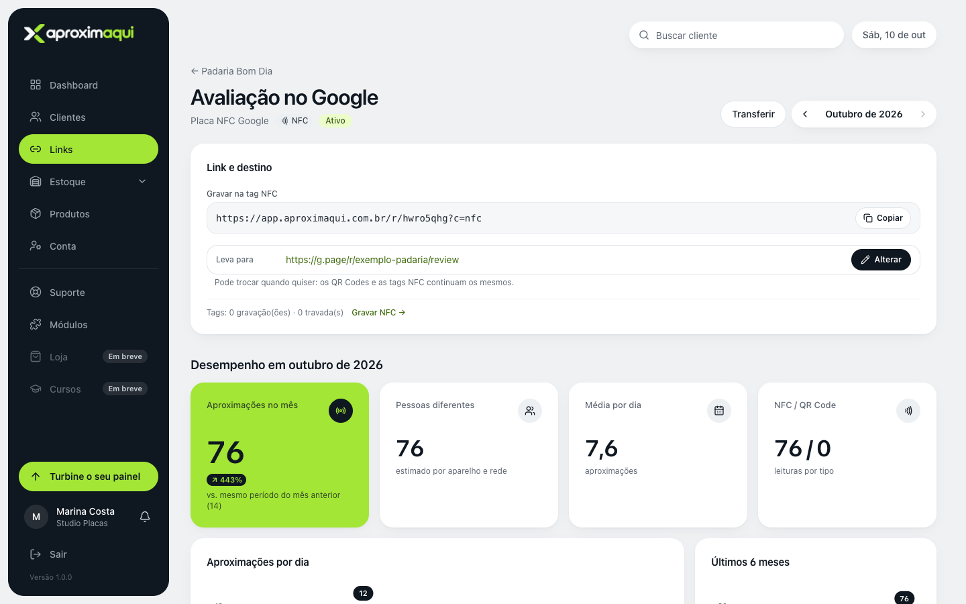The image size is (966, 604).
Task: Click the NFC type badge near title
Action: 294,121
